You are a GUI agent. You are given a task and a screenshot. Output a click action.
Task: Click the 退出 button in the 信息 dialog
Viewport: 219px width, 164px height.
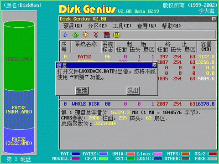coord(133,91)
